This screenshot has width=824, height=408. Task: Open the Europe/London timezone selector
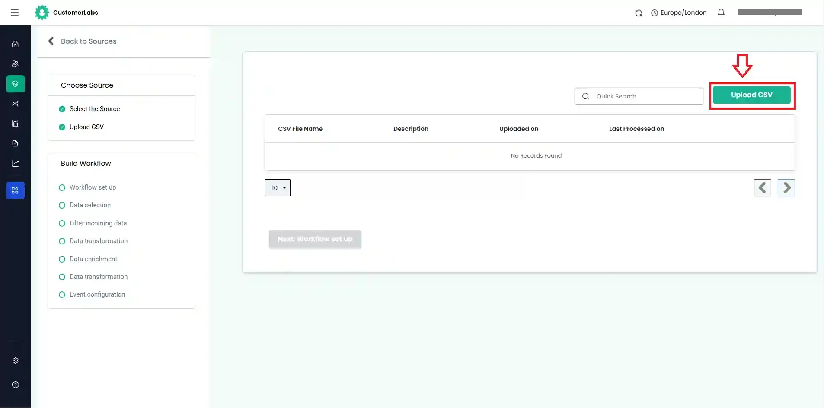pos(679,13)
